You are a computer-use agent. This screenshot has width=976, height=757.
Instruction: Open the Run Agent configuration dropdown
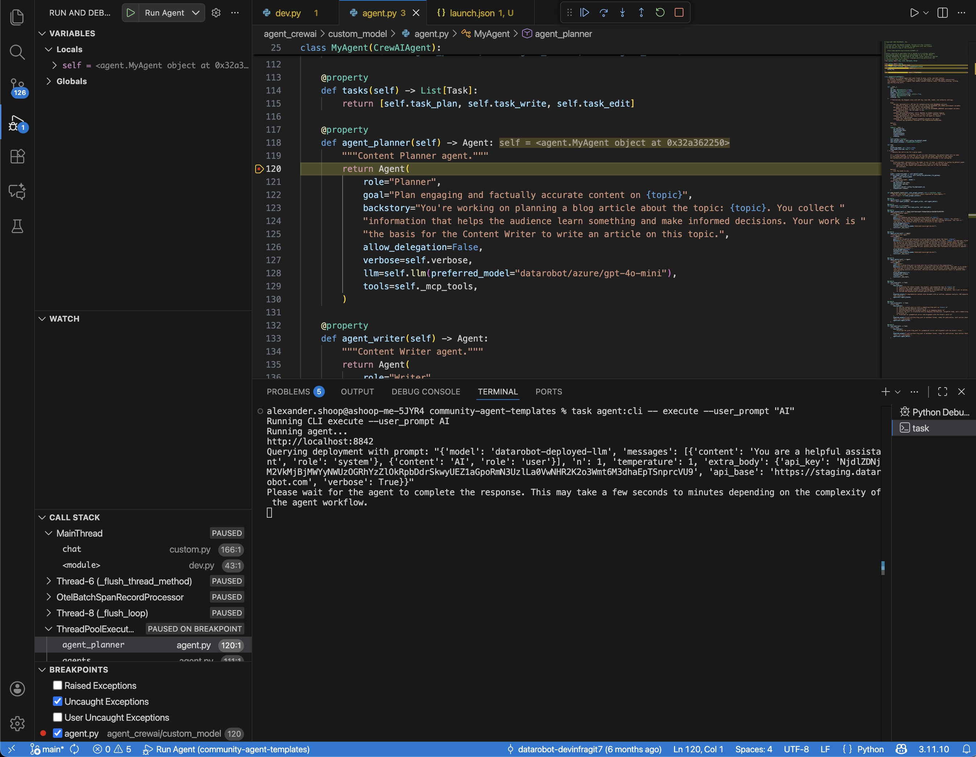click(195, 13)
